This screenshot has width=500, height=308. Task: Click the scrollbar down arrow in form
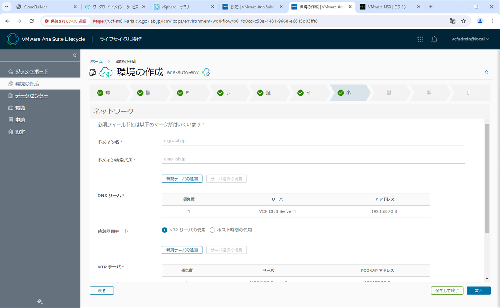487,279
